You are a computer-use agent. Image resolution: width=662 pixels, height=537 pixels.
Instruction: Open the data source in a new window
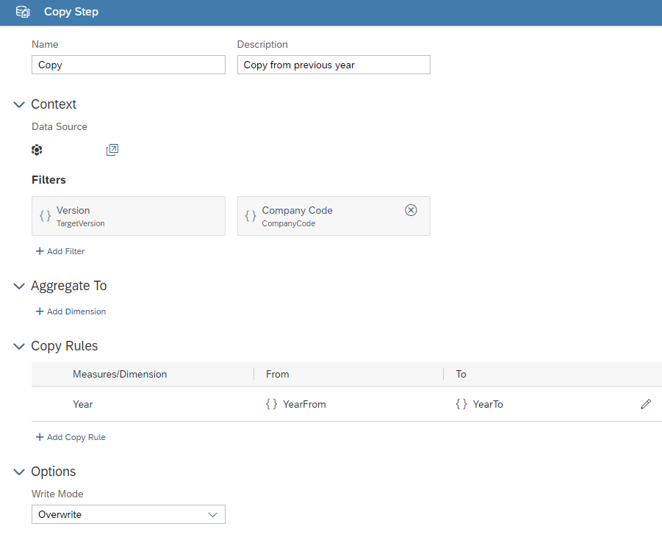(x=112, y=149)
